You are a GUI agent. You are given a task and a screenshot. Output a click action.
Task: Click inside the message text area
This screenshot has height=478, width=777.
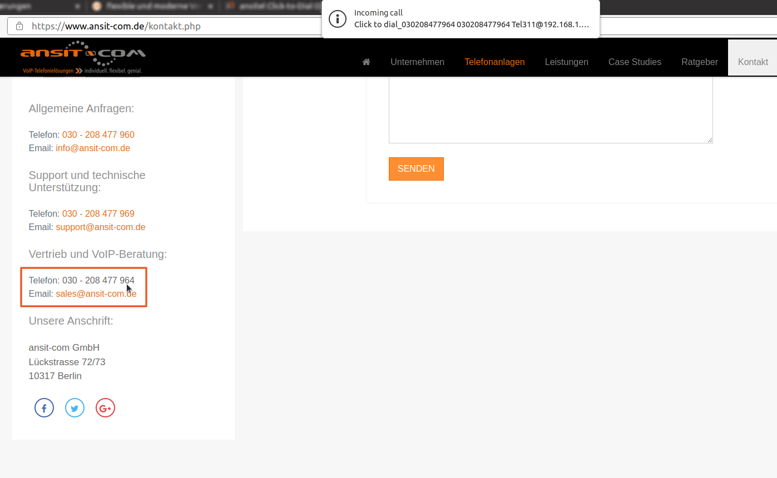550,109
